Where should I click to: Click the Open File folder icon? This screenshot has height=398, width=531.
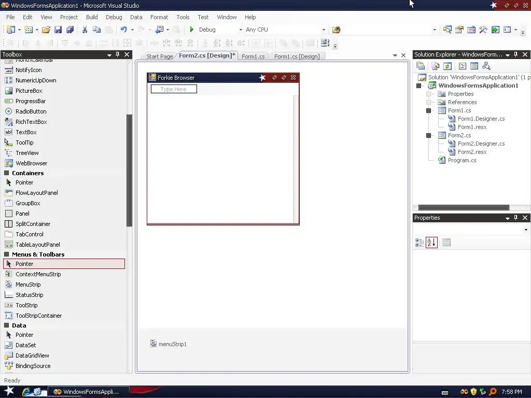[46, 30]
